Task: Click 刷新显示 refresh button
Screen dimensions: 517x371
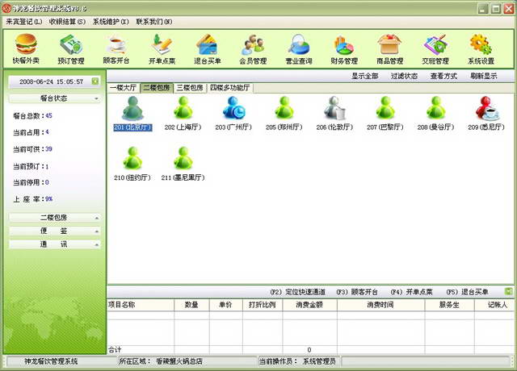Action: tap(484, 76)
